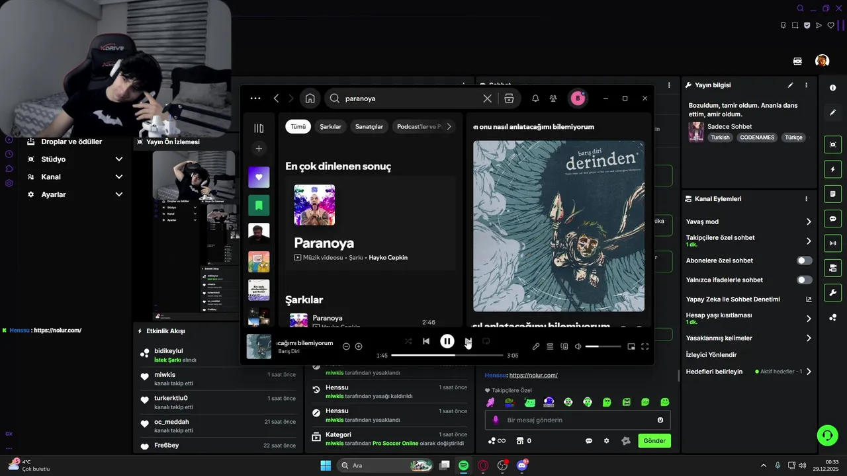Skip to next track
This screenshot has height=476, width=847.
pyautogui.click(x=468, y=341)
